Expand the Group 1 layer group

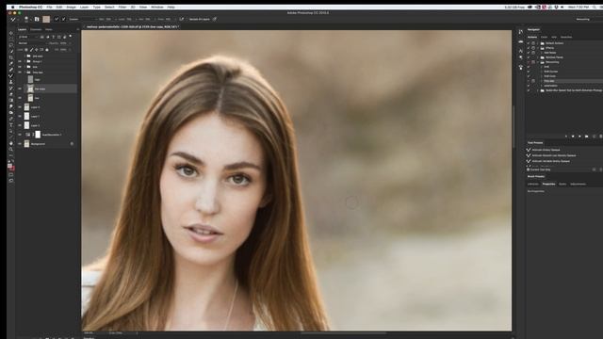(x=25, y=61)
